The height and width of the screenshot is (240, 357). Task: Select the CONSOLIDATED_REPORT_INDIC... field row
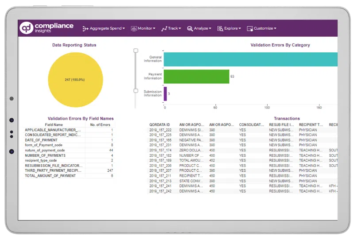point(69,135)
